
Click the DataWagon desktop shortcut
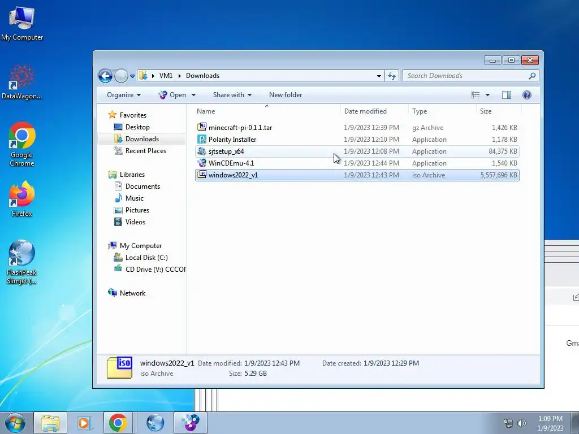click(22, 83)
